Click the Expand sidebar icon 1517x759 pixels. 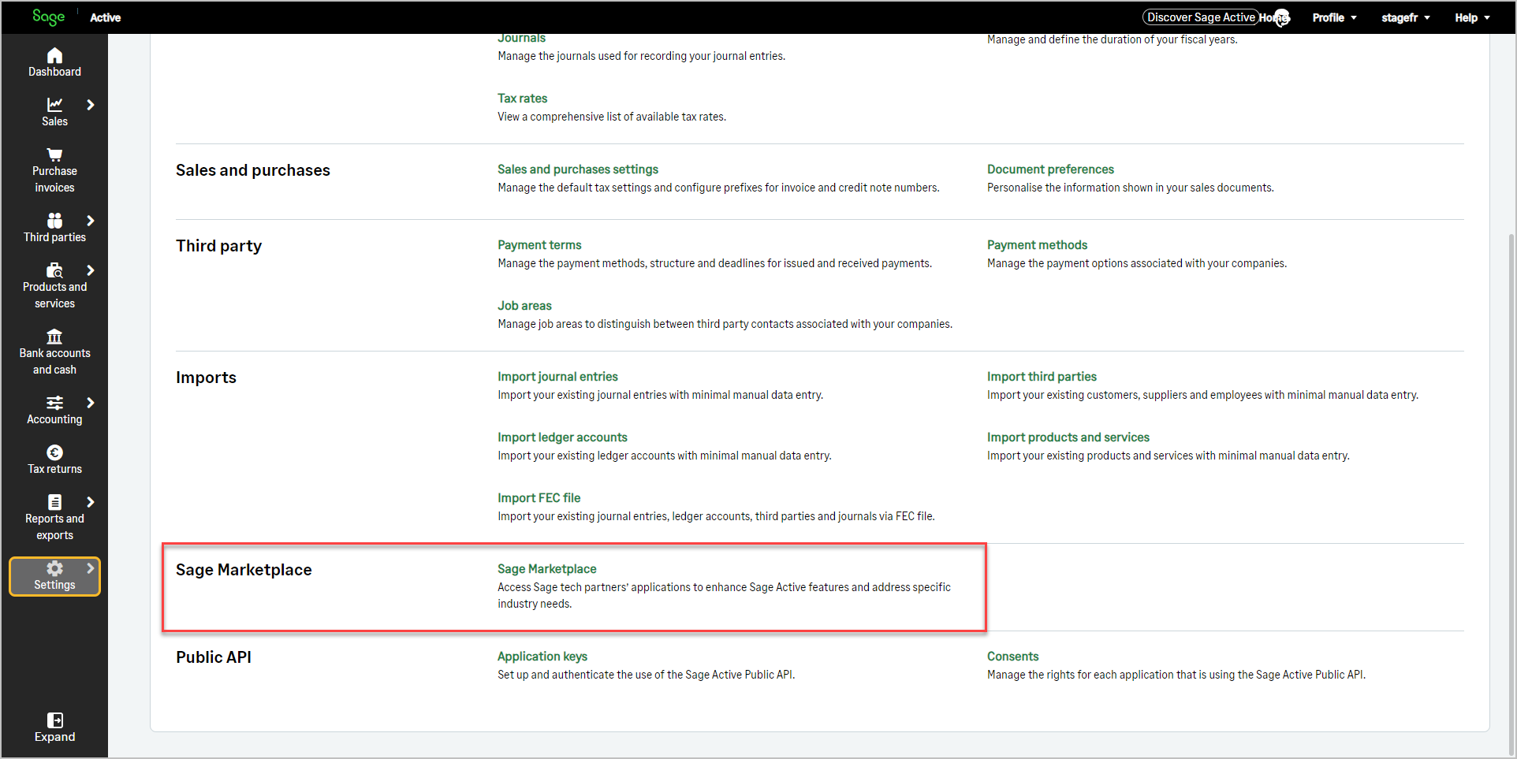pyautogui.click(x=54, y=720)
